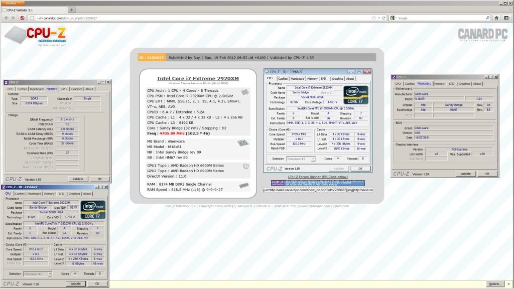Click the processor chip icon beside CPU Arch
The width and height of the screenshot is (514, 289).
[245, 92]
